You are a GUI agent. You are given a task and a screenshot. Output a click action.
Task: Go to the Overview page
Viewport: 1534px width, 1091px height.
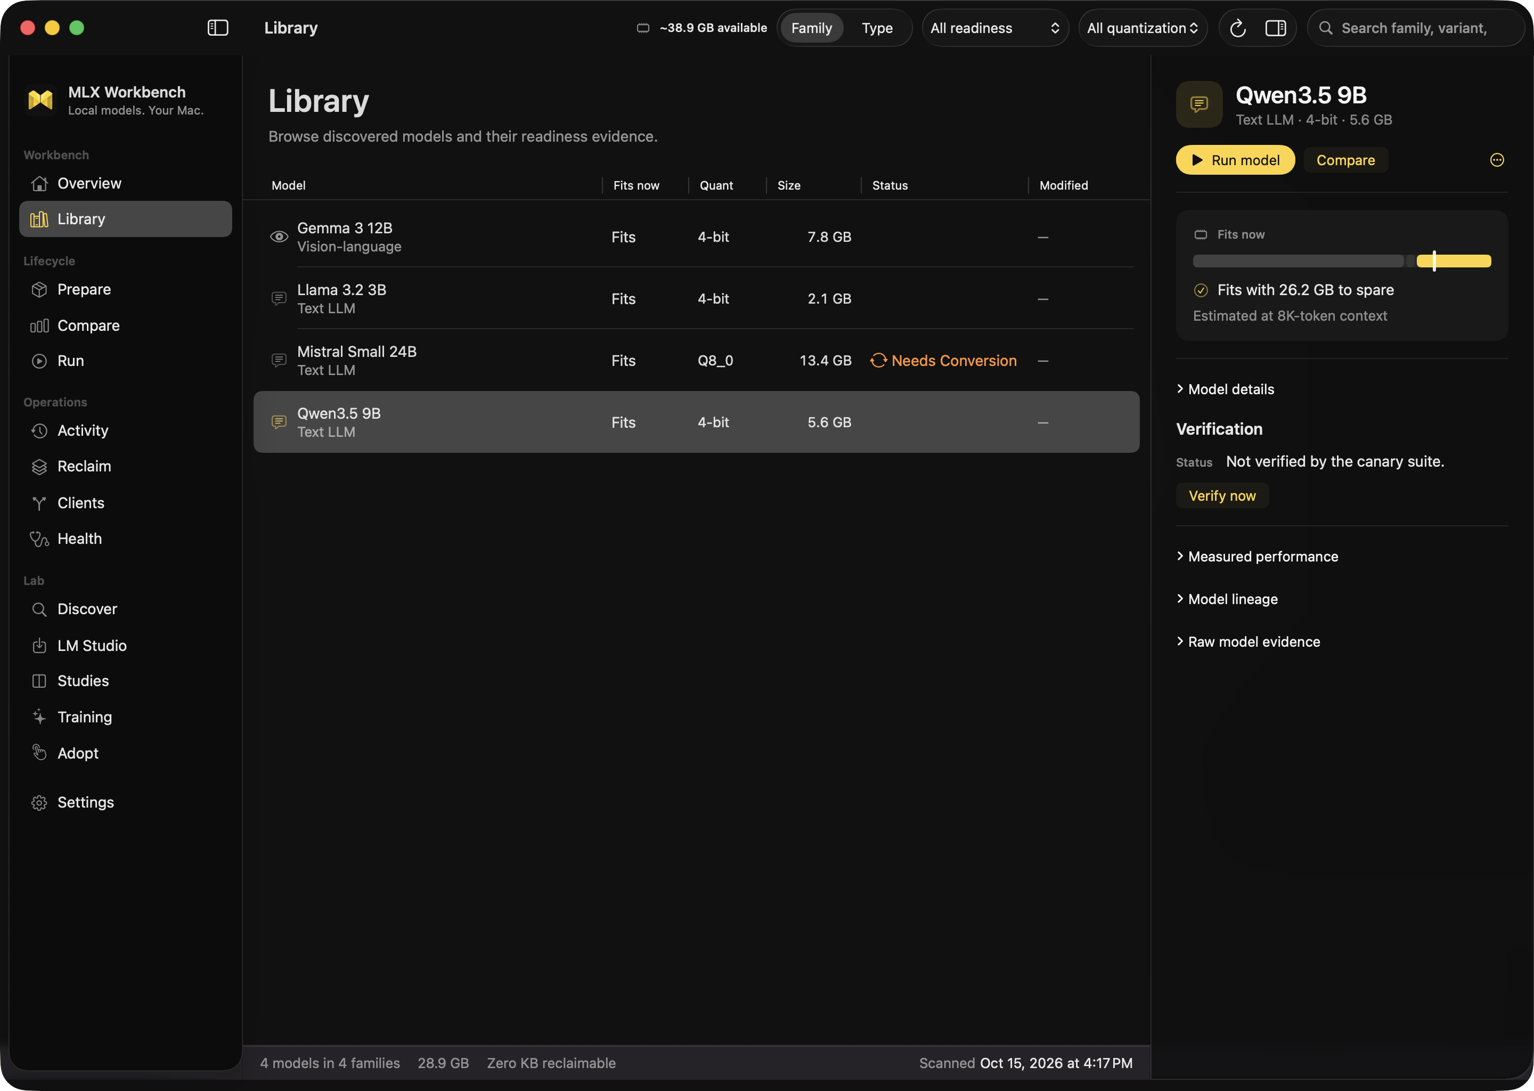[x=126, y=183]
